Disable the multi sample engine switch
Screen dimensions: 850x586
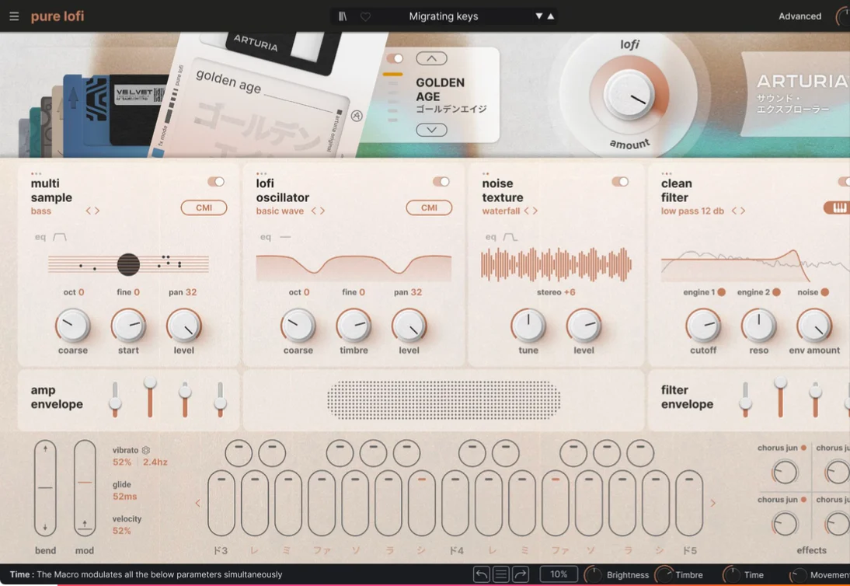point(216,182)
